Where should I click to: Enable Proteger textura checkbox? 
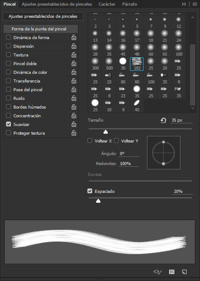tap(8, 133)
